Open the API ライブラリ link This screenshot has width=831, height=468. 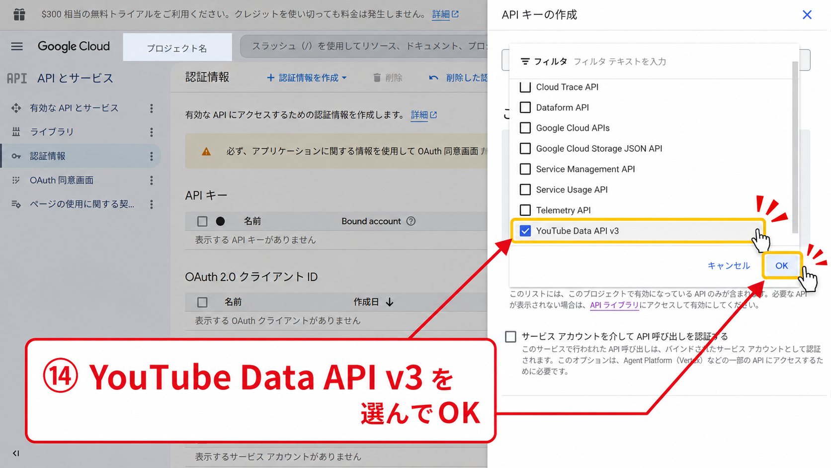click(x=614, y=305)
